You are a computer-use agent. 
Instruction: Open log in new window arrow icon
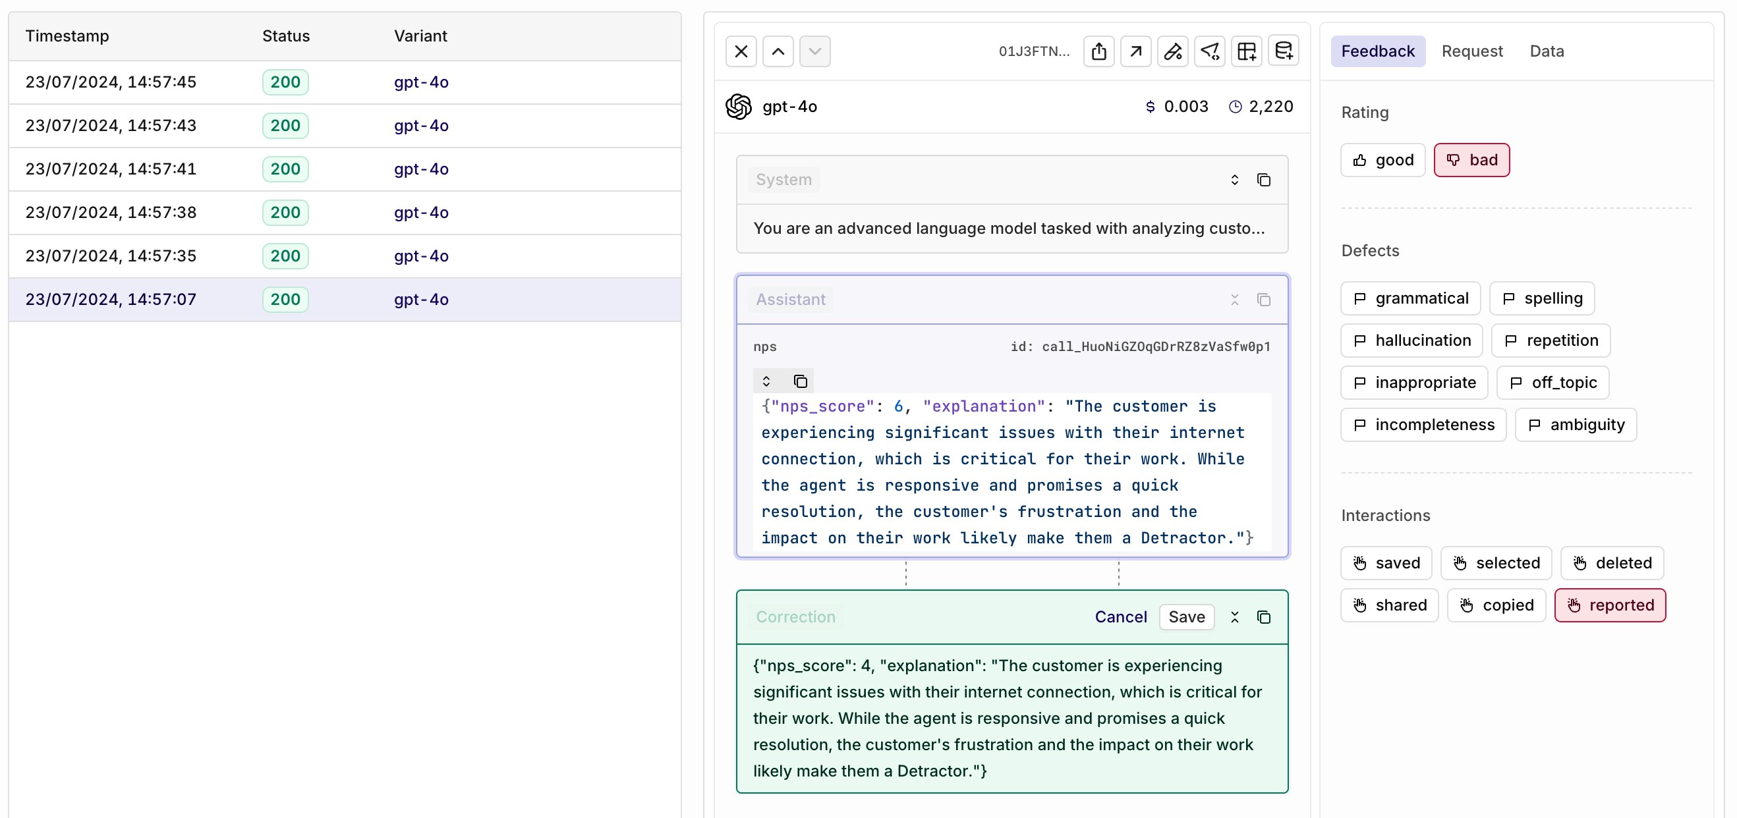pyautogui.click(x=1135, y=51)
